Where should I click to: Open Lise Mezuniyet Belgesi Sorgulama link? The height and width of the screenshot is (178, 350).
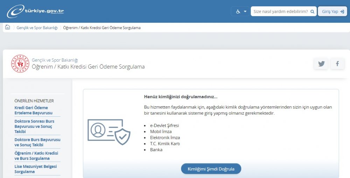35,169
